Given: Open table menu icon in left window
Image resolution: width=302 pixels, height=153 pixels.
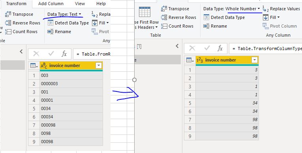Looking at the screenshot, I should pos(34,65).
